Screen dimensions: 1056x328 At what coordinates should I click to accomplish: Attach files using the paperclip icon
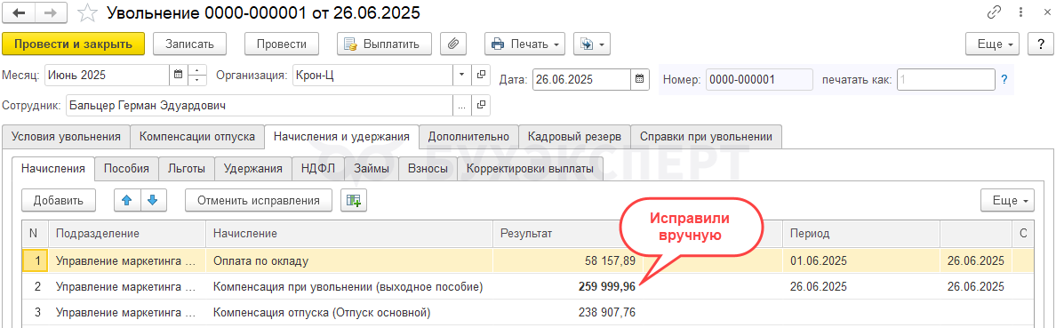[453, 44]
